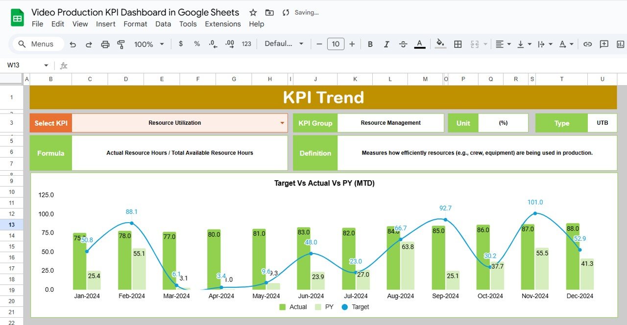Open the Default font dropdown
This screenshot has height=325, width=627.
284,44
